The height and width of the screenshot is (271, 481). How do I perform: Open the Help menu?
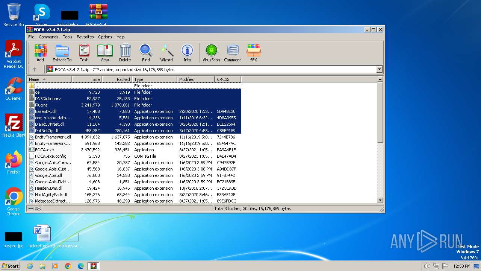[x=120, y=37]
